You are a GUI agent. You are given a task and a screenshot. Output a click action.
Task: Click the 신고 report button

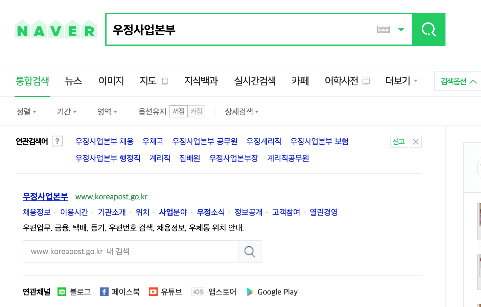(399, 142)
